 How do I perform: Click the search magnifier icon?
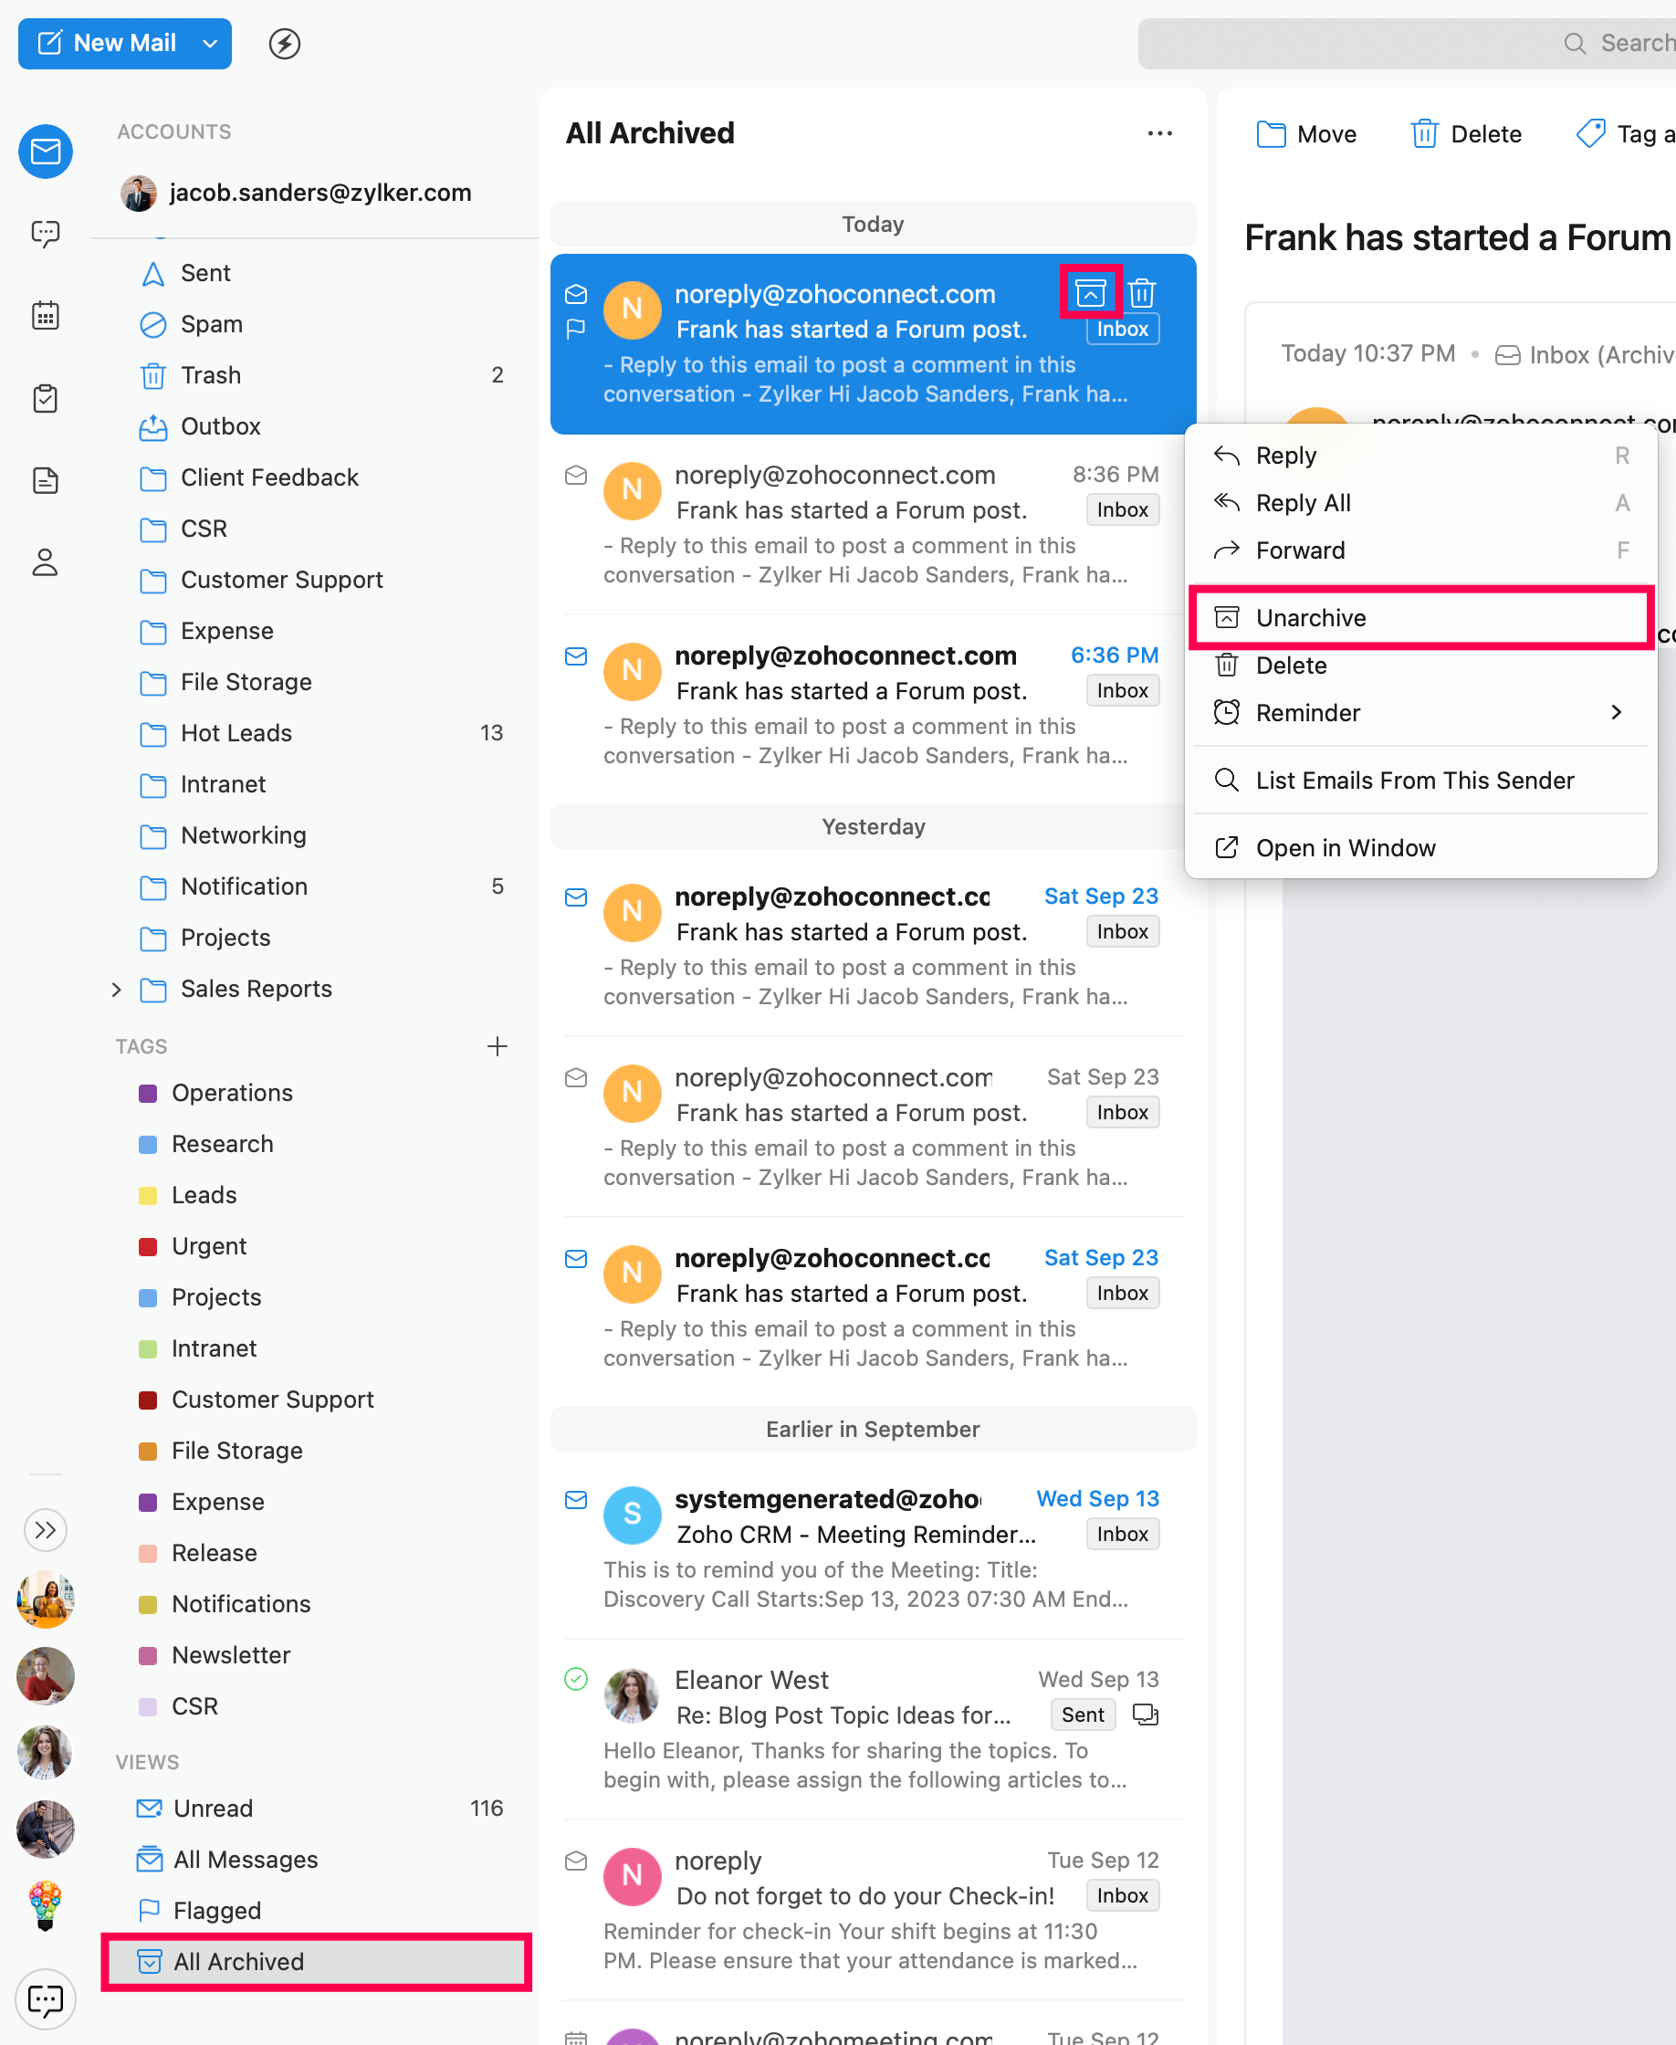click(x=1575, y=44)
